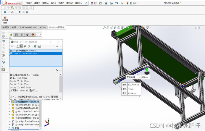
Task: Click the Coordinate System icon
Action: (x=12, y=12)
